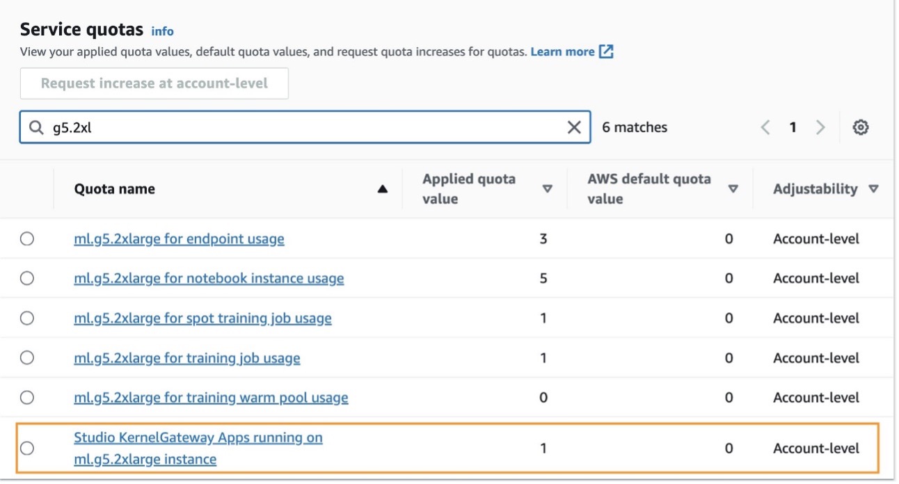899x484 pixels.
Task: Click applied quota value 5 for notebook usage
Action: (x=543, y=278)
